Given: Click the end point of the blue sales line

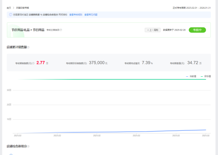Looking at the screenshot, I should click(x=206, y=130).
